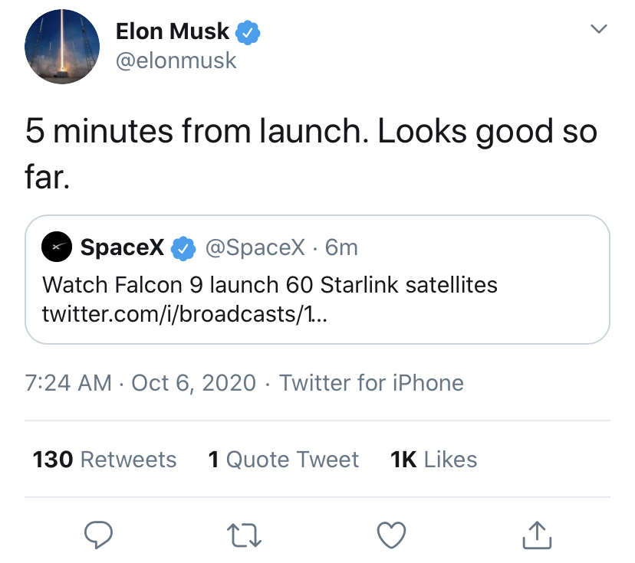Open the twitter.com/i/broadcasts link

tap(185, 314)
